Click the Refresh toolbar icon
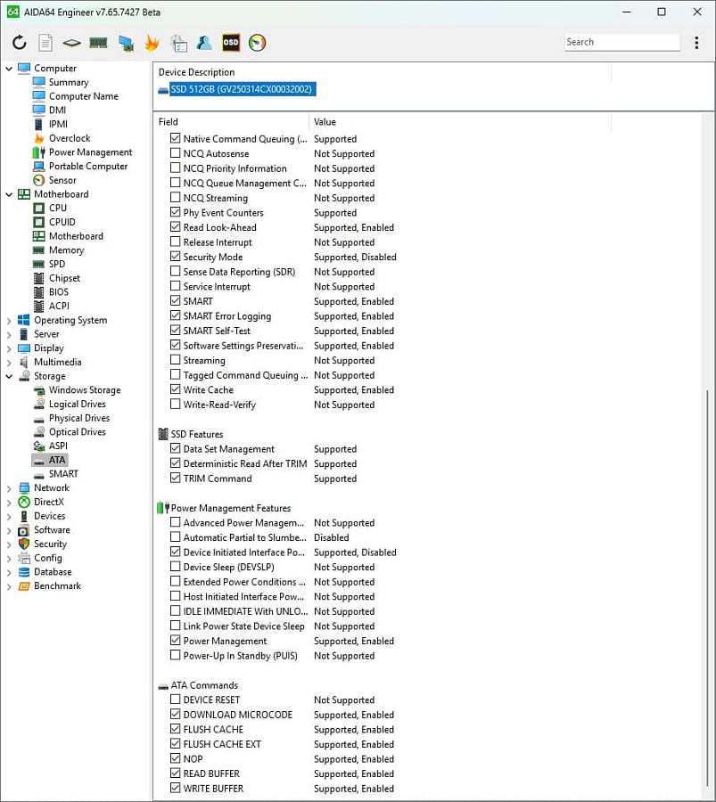716x802 pixels. [20, 43]
